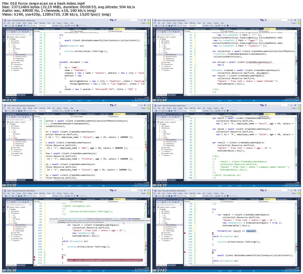Click the Home icon in the 00:01:30 Solution Explorer toolbar
Viewport: 303px width, 274px height.
click(12, 32)
